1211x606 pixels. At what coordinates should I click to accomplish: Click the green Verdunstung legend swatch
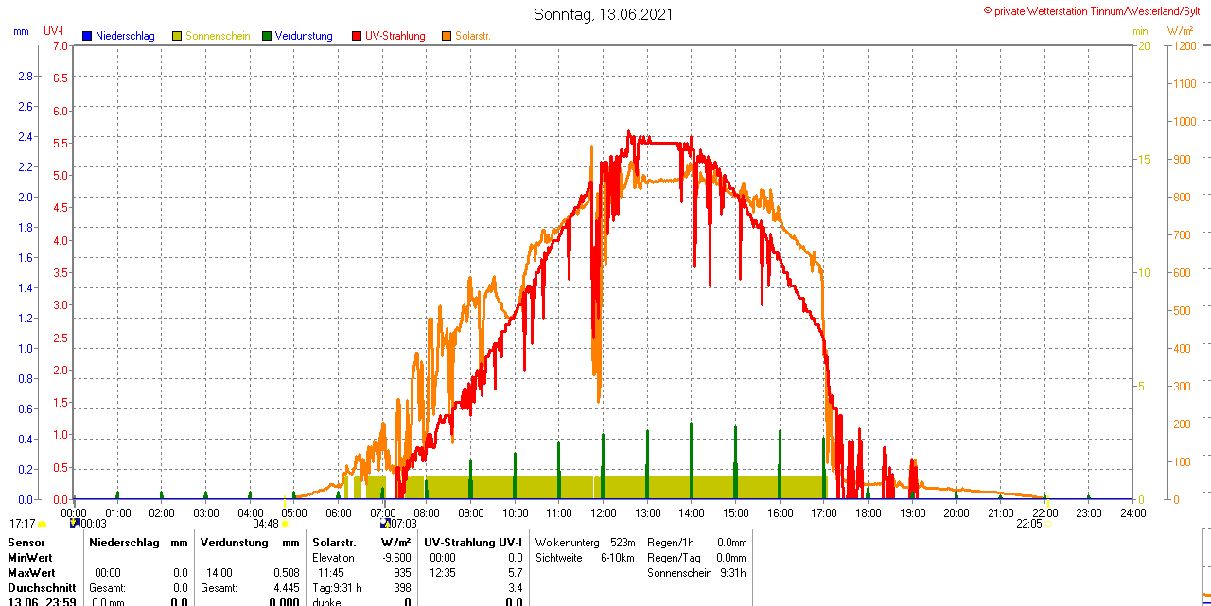267,36
